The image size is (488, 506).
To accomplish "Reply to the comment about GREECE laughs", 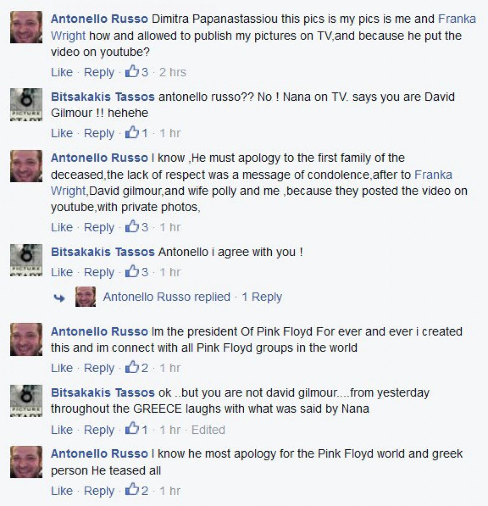I will pos(99,430).
